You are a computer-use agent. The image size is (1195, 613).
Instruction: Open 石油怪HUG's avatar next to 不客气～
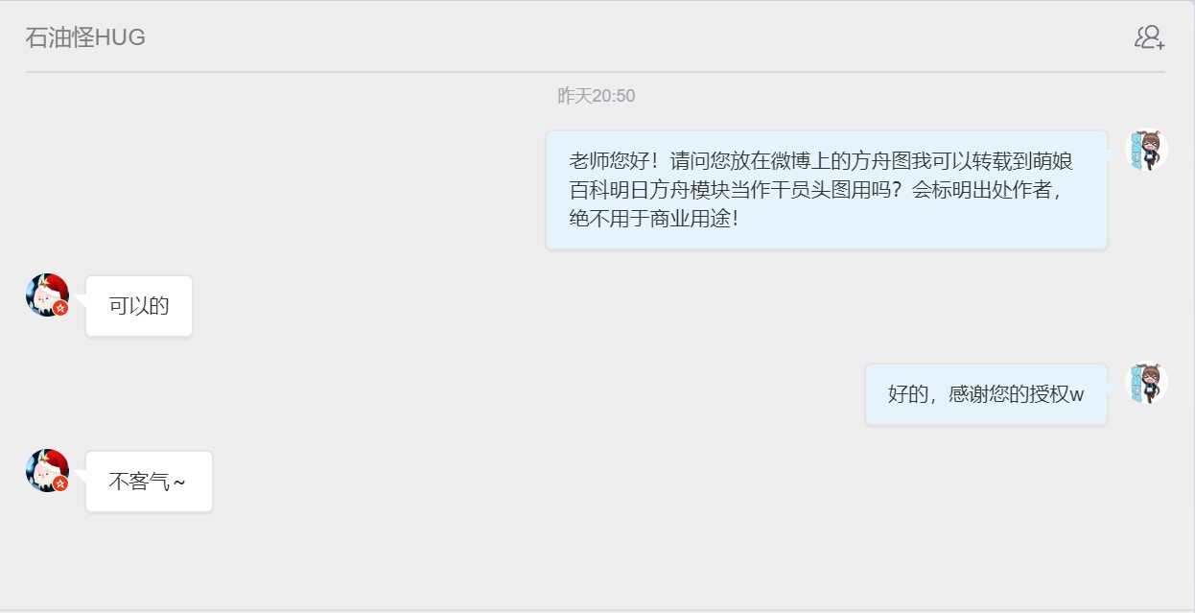coord(47,470)
